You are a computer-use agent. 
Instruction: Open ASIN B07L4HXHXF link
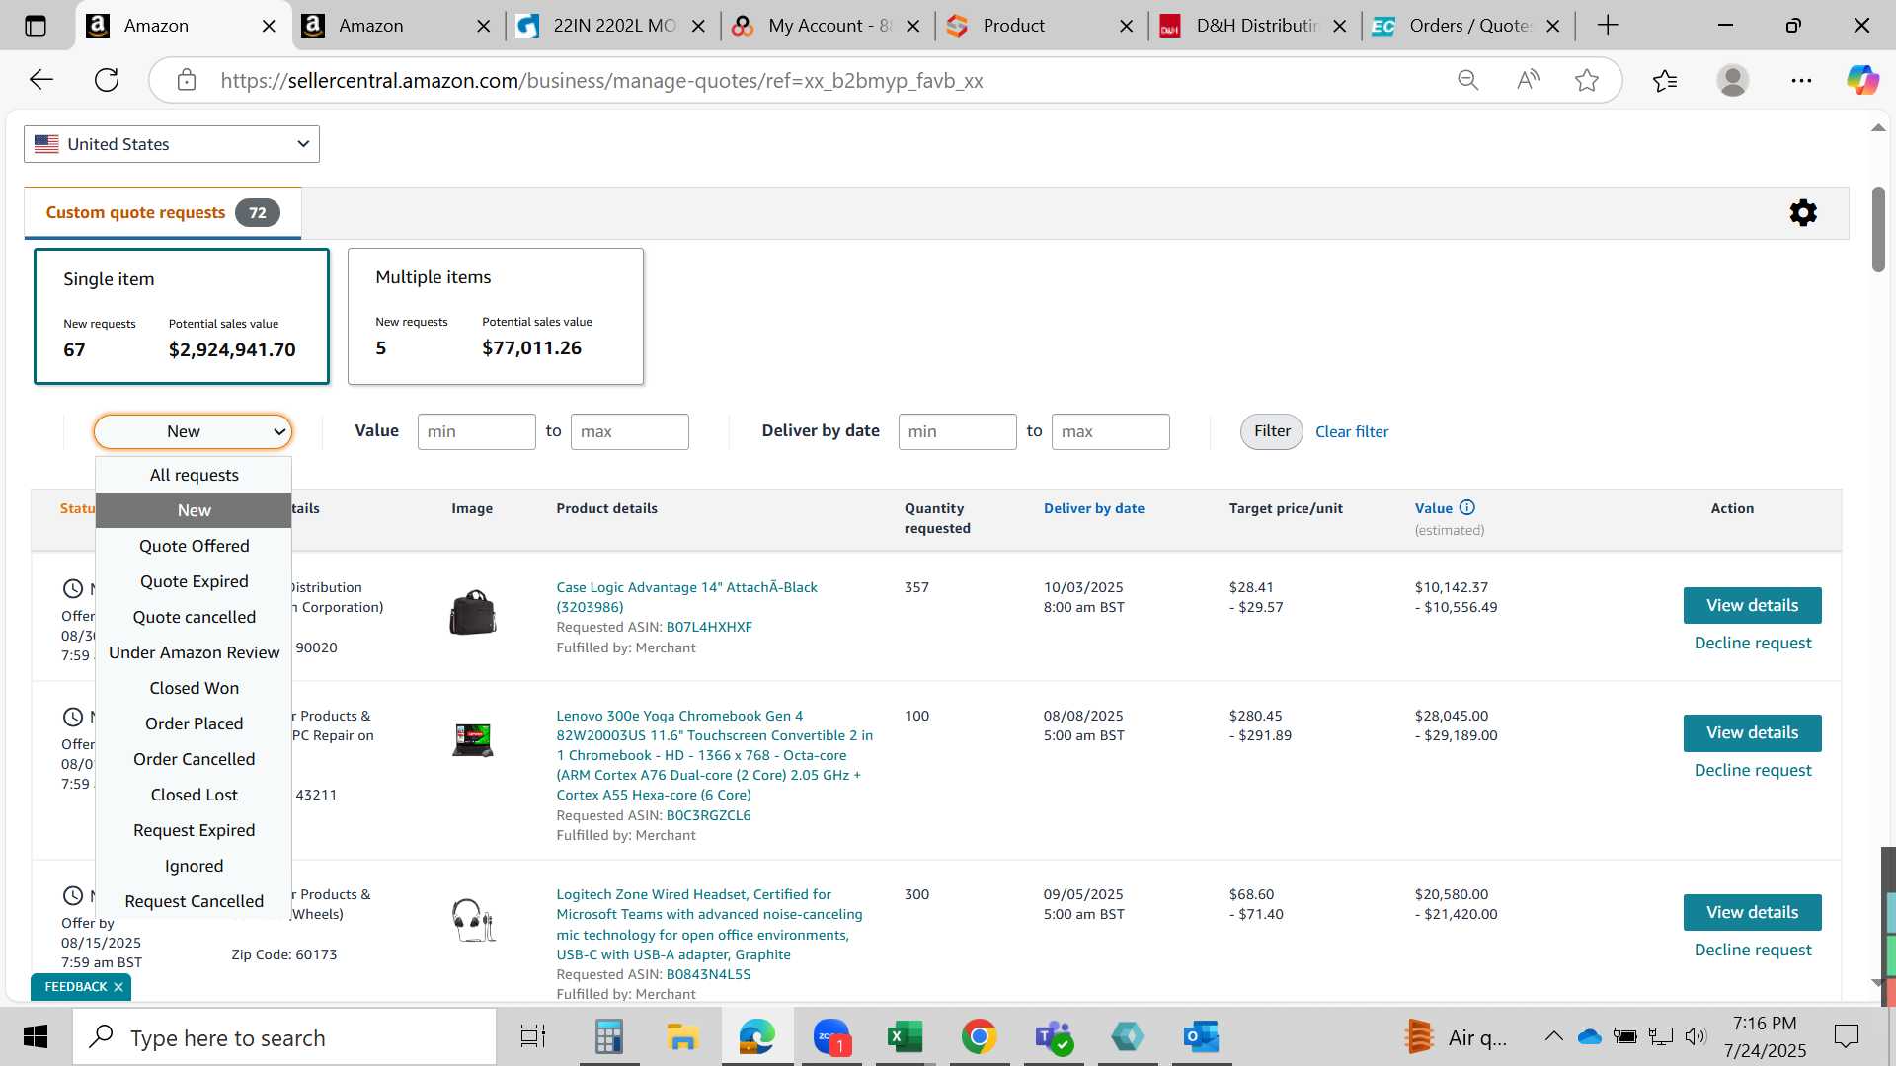(x=709, y=627)
